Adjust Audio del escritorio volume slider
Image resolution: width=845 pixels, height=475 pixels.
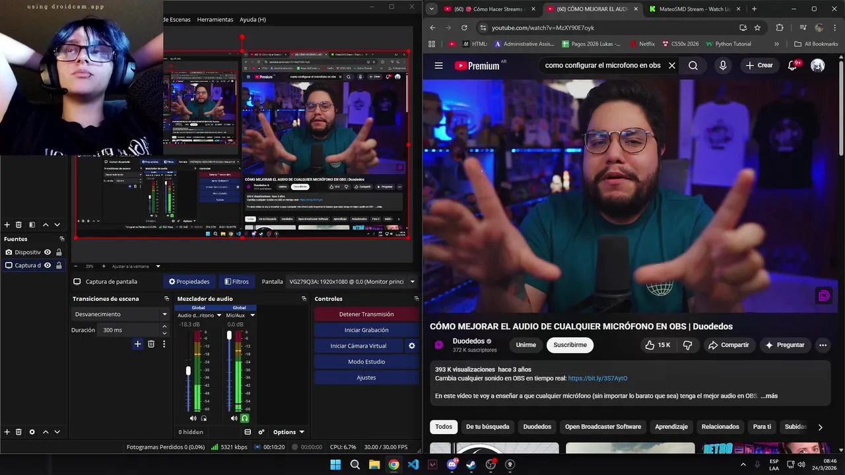pos(188,371)
